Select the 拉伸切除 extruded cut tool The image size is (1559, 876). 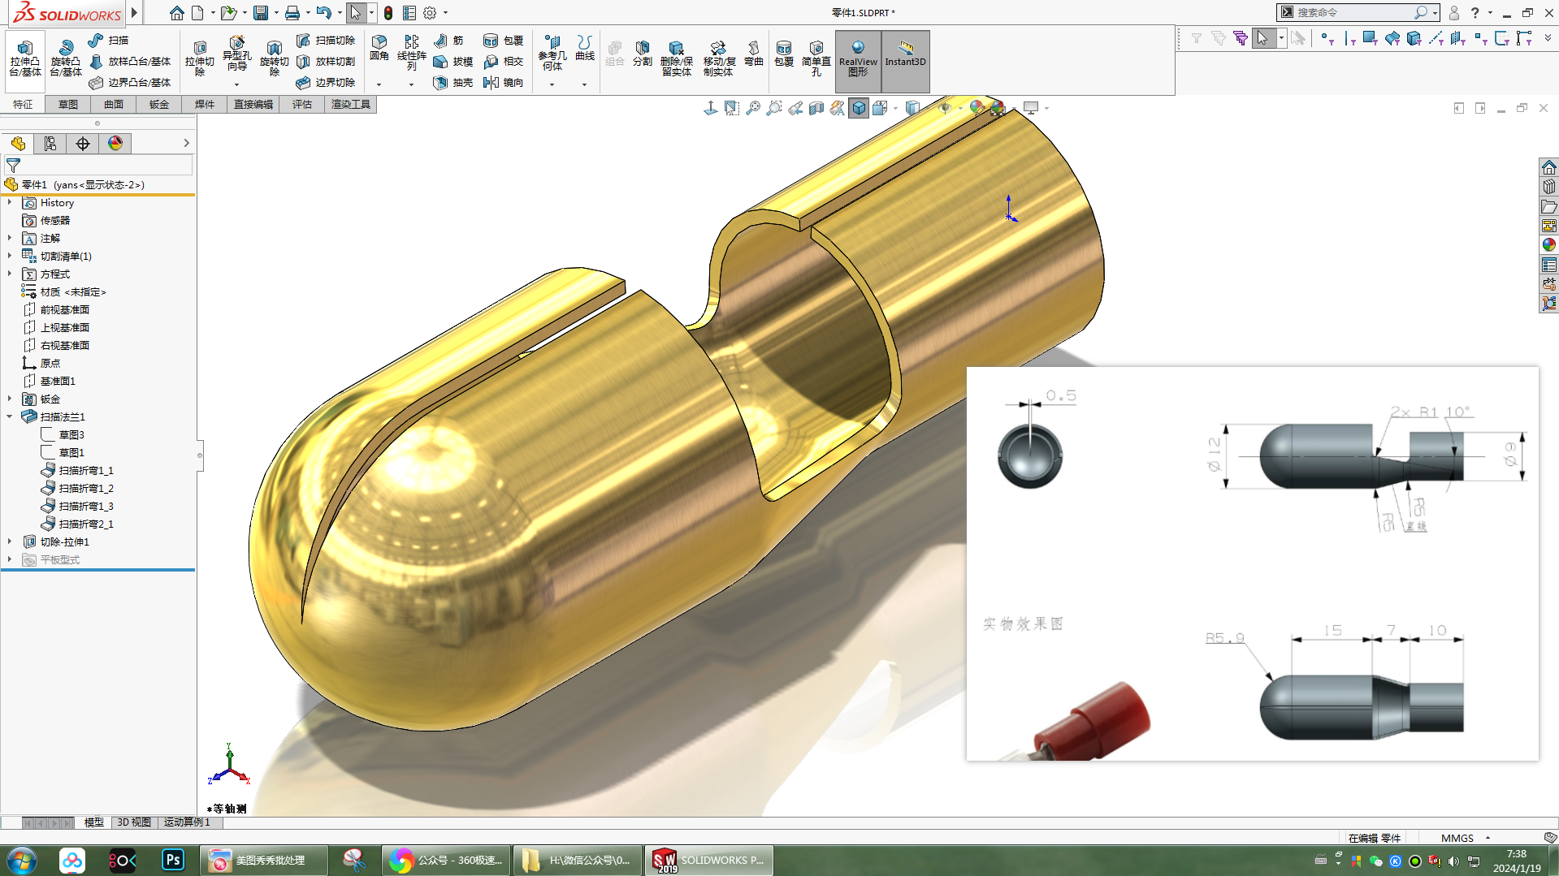200,58
